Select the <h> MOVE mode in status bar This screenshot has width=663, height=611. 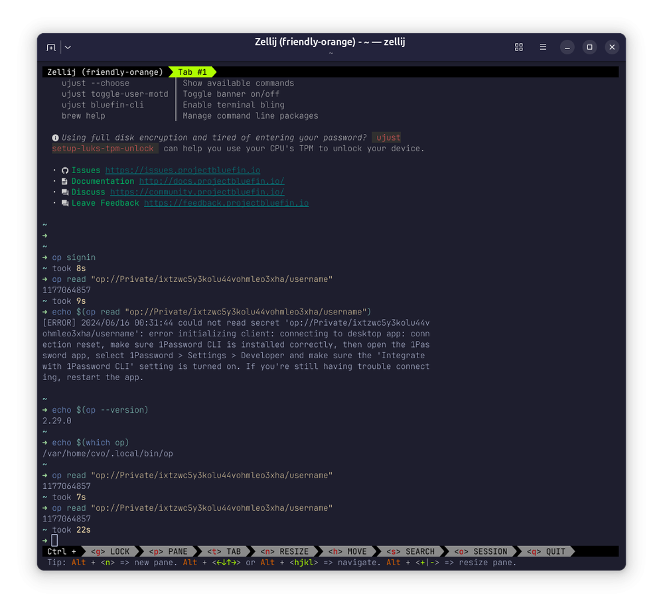[x=348, y=551]
